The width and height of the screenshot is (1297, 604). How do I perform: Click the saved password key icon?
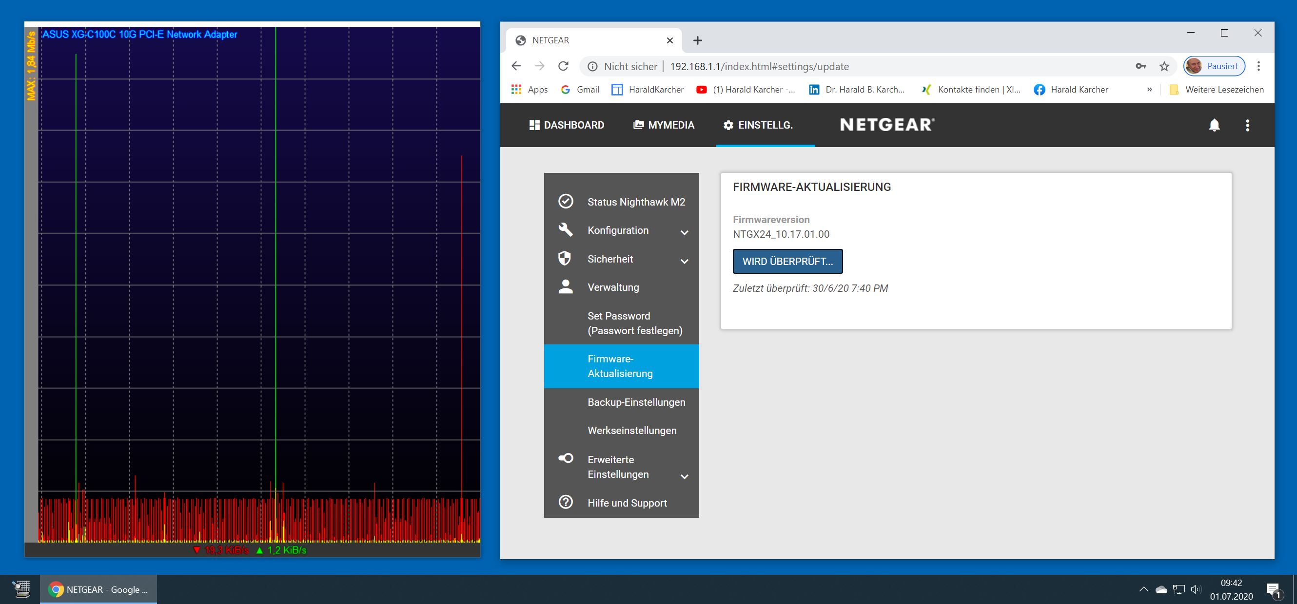tap(1140, 66)
